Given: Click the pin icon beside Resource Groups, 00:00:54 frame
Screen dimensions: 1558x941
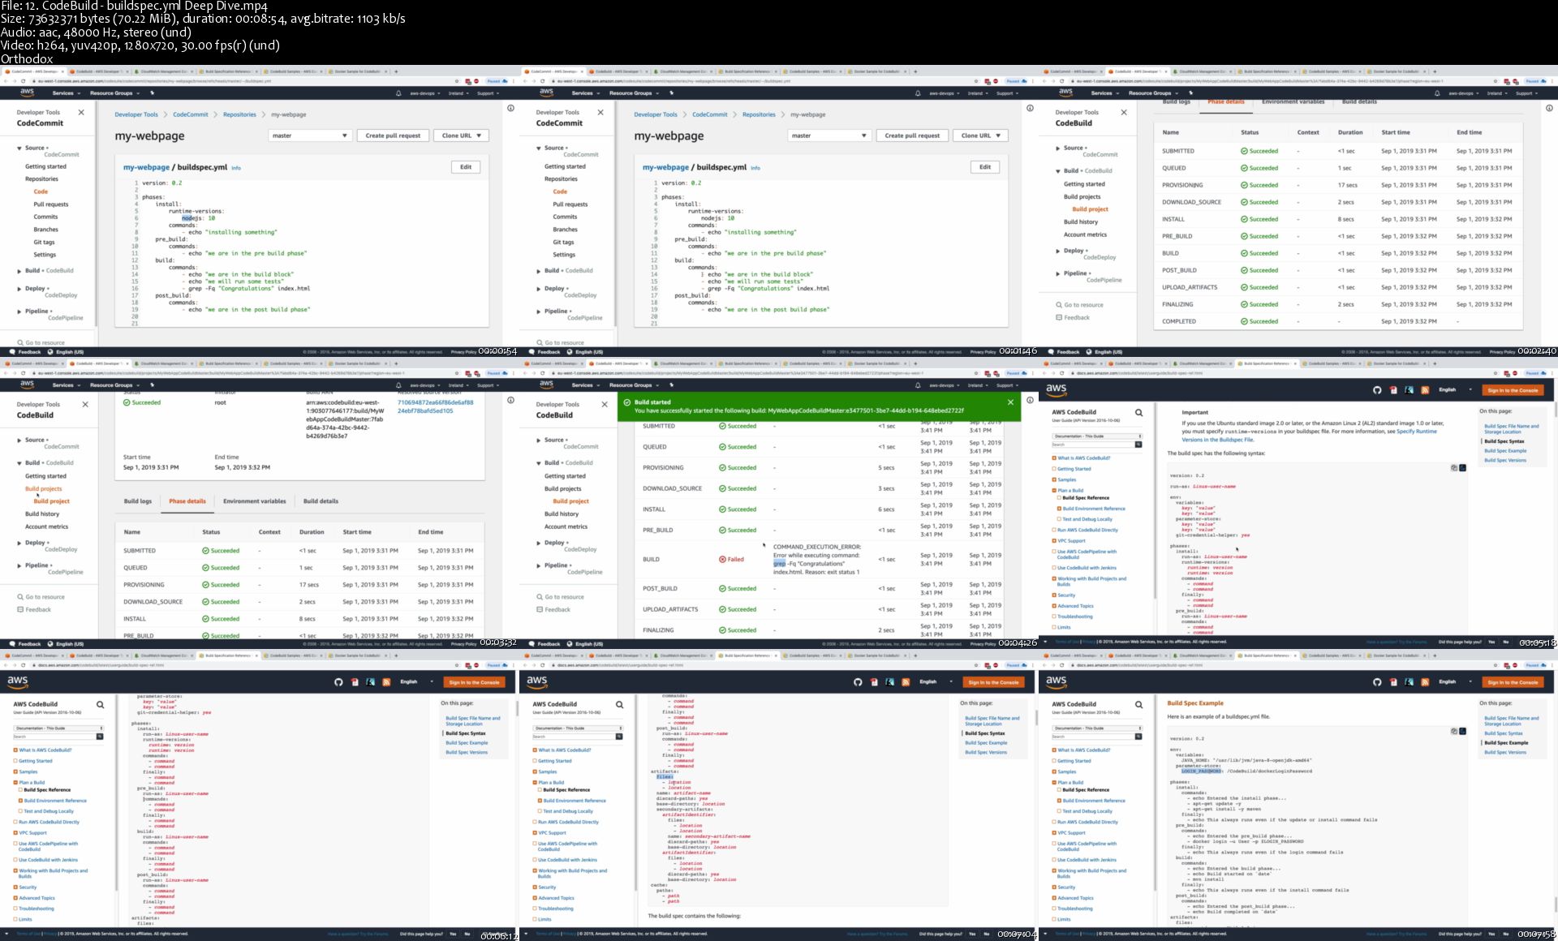Looking at the screenshot, I should coord(152,93).
